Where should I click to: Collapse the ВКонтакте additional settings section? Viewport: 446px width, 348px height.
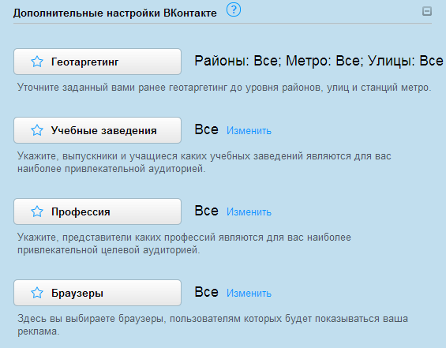pos(426,11)
